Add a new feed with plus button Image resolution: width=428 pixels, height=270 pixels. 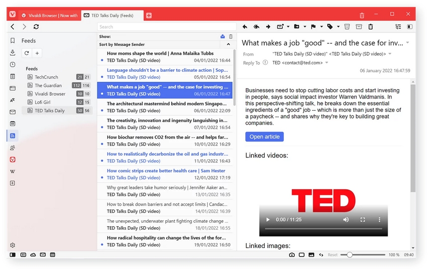pyautogui.click(x=37, y=53)
